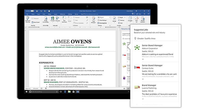The height and width of the screenshot is (112, 200).
Task: Click the Compare documents button
Action: pyautogui.click(x=130, y=19)
